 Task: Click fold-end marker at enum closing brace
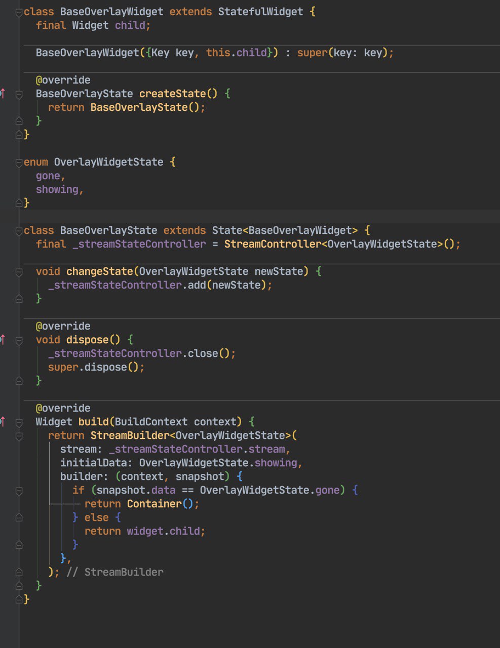19,203
